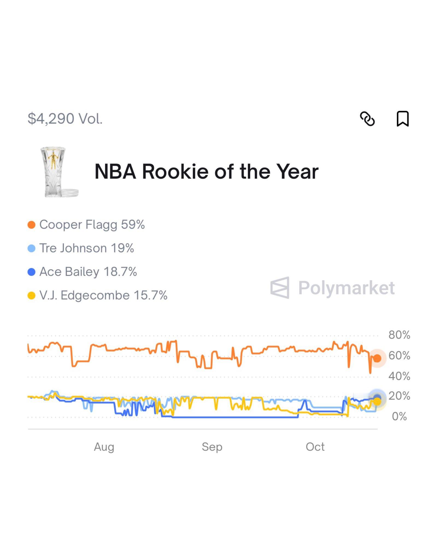Select the V.J. Edgecombe 15.7% label
This screenshot has width=446, height=558.
pyautogui.click(x=103, y=295)
